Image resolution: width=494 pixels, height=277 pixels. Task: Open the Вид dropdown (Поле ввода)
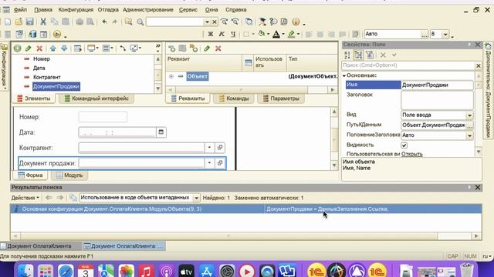tap(469, 115)
